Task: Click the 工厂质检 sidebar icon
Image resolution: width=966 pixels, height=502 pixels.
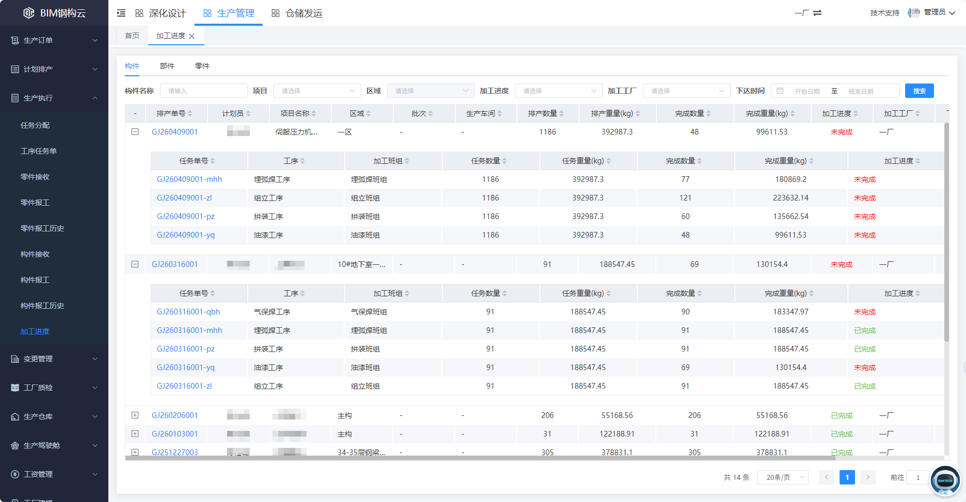Action: [x=15, y=388]
